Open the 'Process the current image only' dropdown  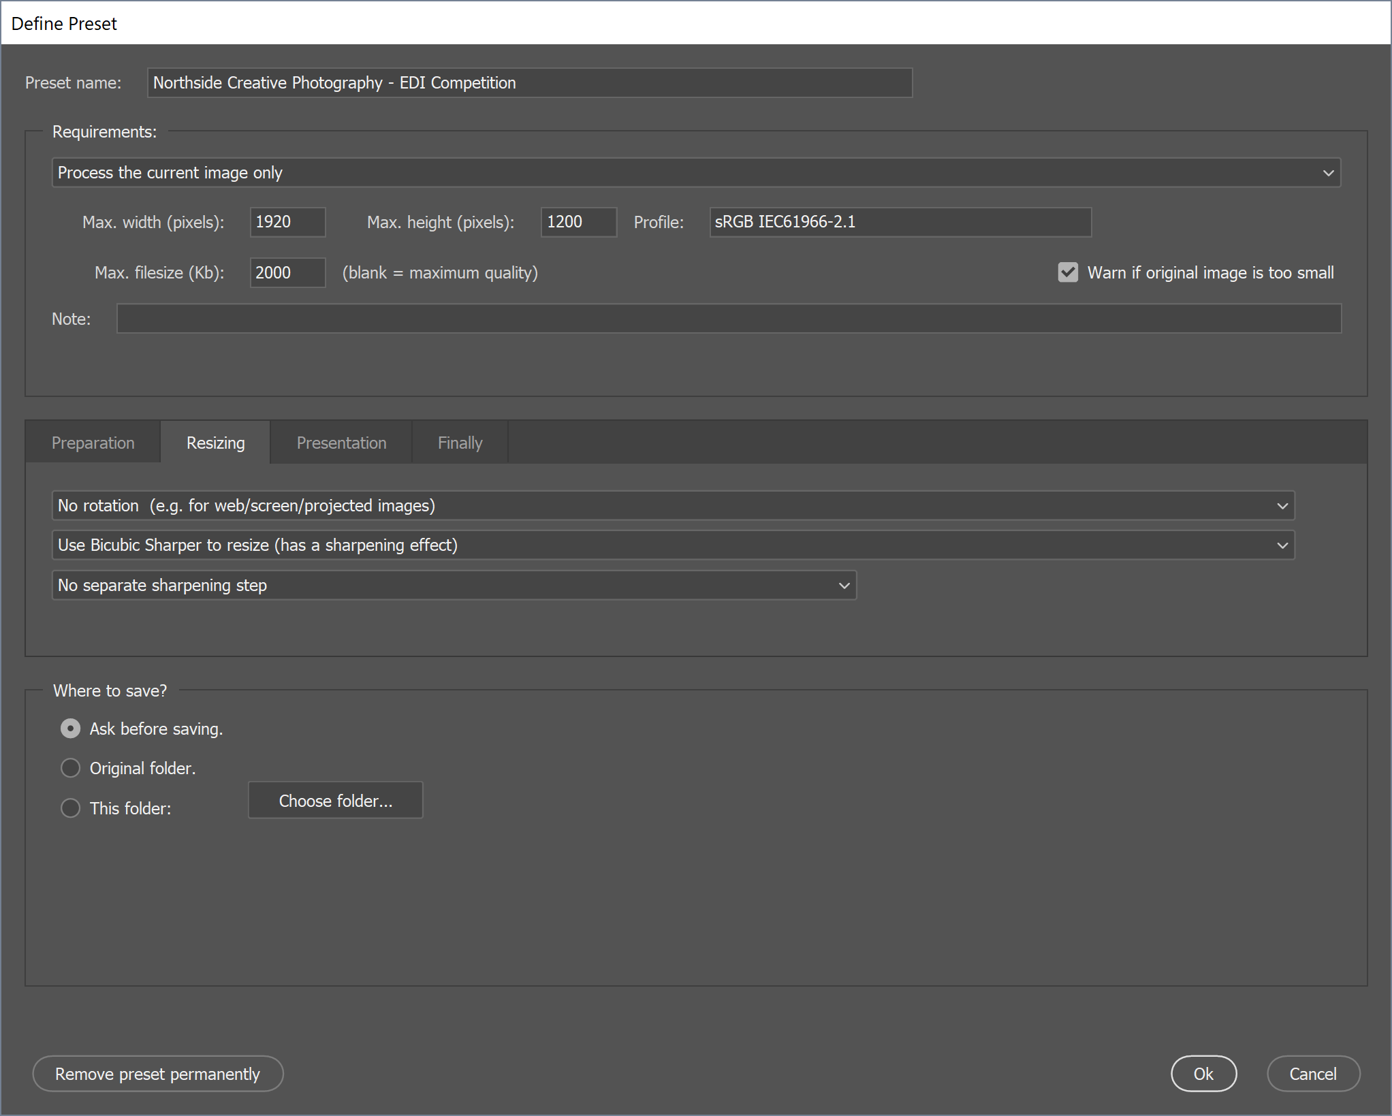click(696, 172)
